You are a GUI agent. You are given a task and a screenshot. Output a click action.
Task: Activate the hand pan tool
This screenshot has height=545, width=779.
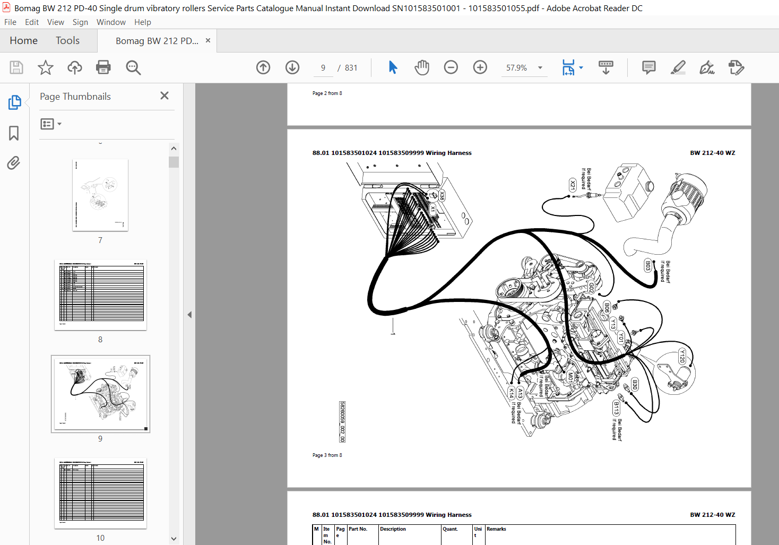[x=422, y=67]
